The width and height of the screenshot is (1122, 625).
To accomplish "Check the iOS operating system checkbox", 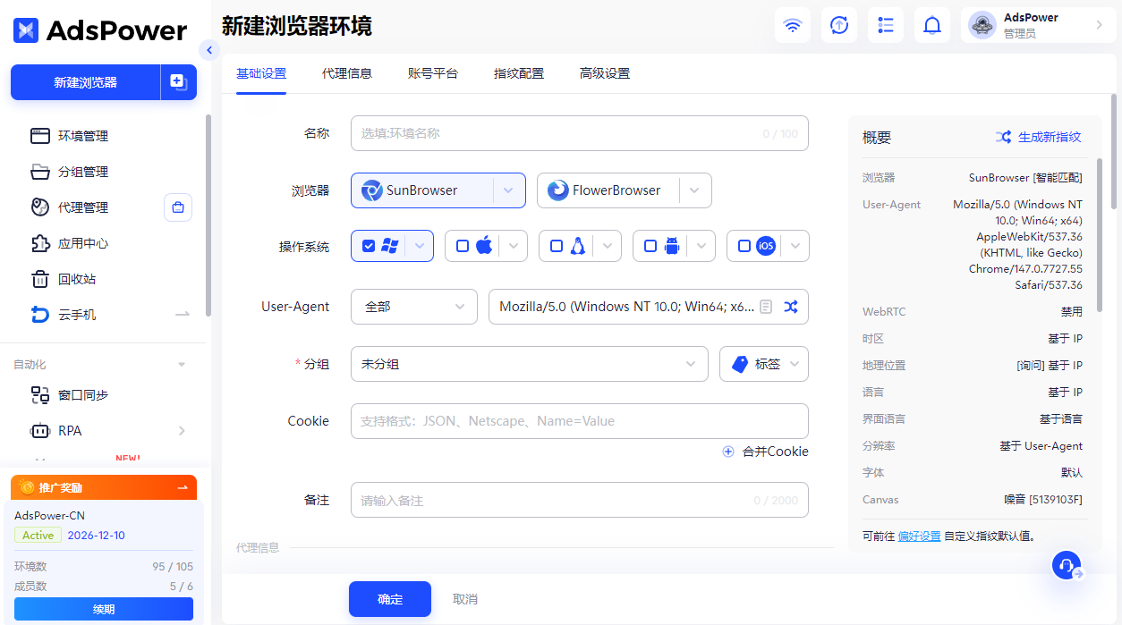I will [x=744, y=246].
